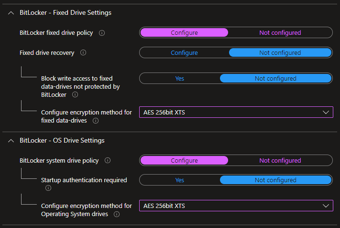Select Not configured for Startup authentication required

tap(275, 180)
